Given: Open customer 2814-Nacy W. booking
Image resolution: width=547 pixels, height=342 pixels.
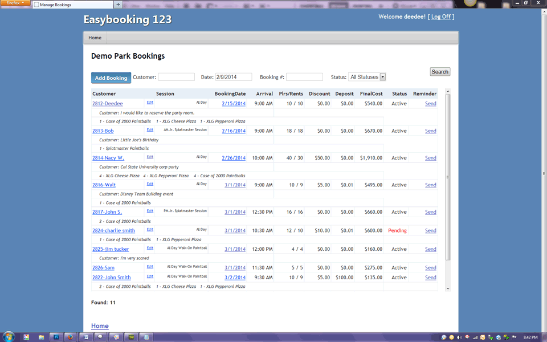Looking at the screenshot, I should 108,158.
